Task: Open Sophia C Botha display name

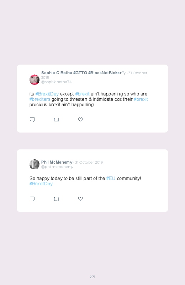Action: click(x=81, y=73)
